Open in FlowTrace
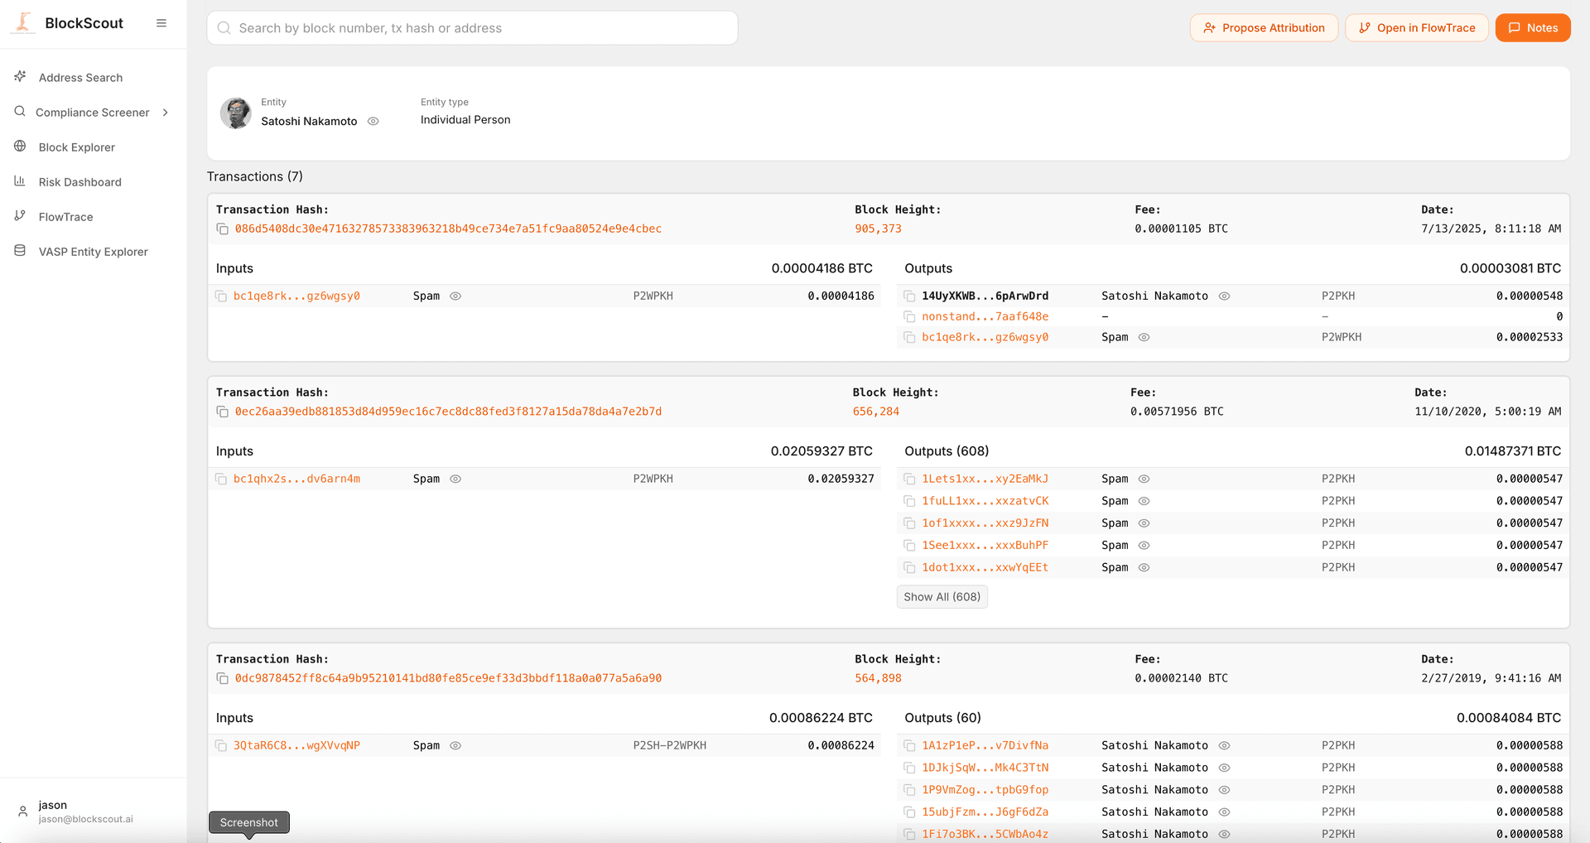This screenshot has width=1590, height=843. point(1416,27)
